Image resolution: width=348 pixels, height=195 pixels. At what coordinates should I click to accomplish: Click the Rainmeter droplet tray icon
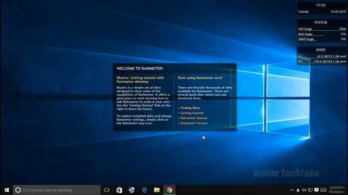coord(298,190)
